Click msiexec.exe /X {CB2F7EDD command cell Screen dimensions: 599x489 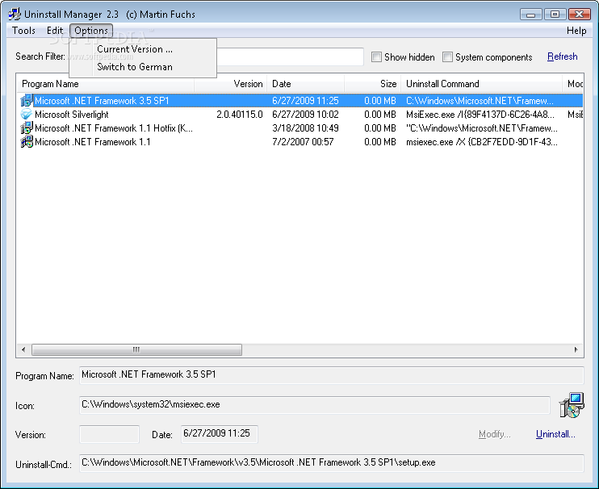click(482, 142)
